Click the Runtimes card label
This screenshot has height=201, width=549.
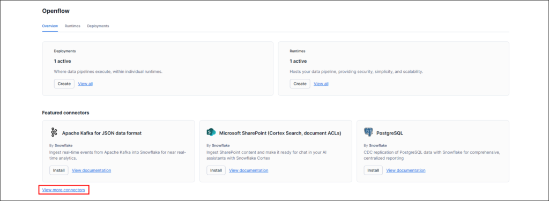[298, 51]
